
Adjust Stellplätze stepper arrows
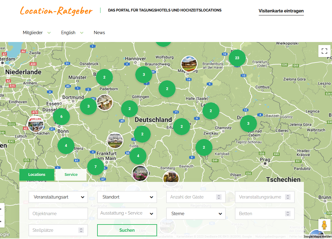(81, 230)
